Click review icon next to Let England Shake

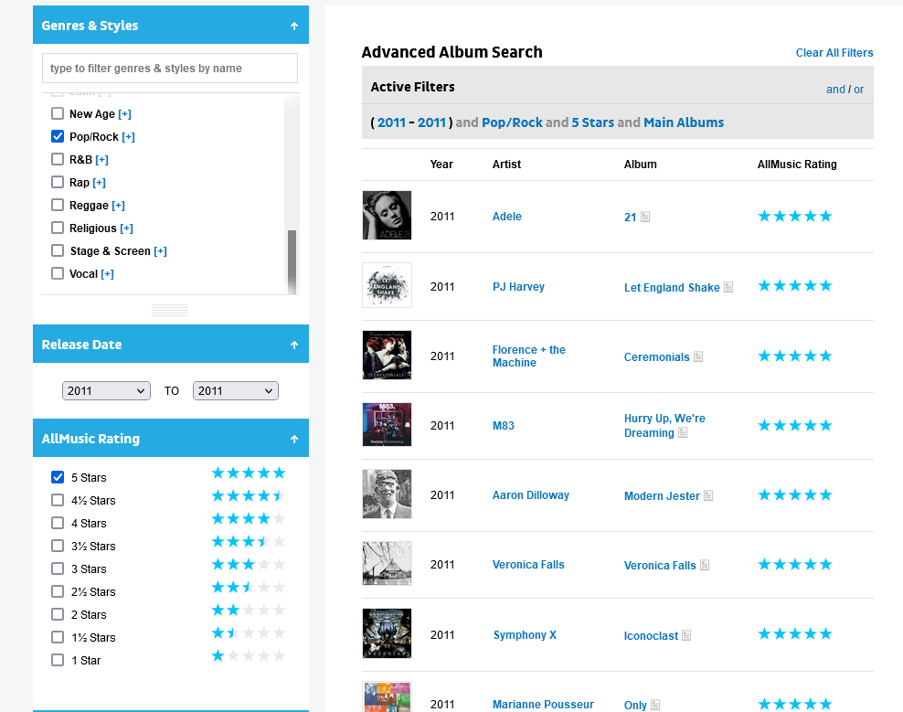point(728,287)
